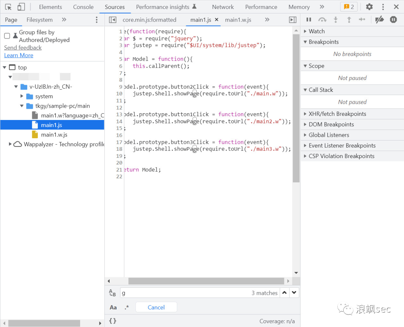This screenshot has width=404, height=327.
Task: Open the customize DevTools three-dot menu
Action: tap(383, 7)
